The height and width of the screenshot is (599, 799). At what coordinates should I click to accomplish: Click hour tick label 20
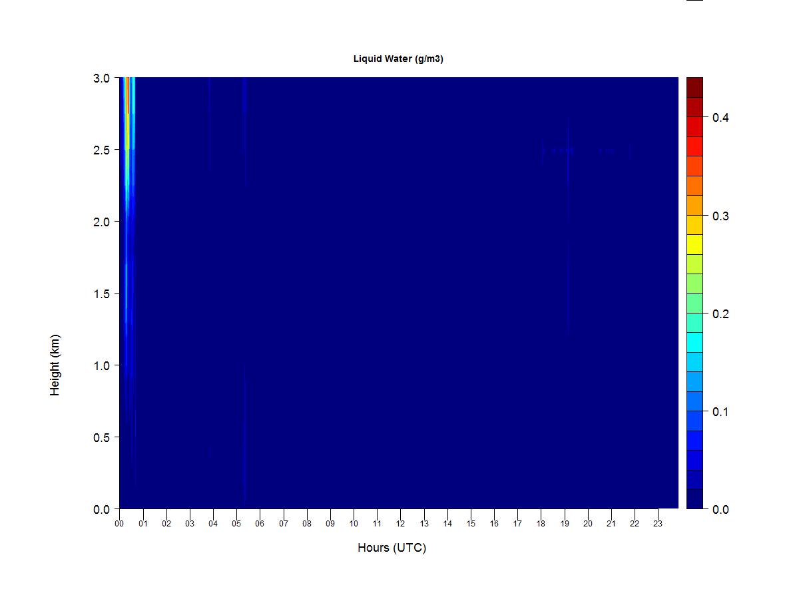[588, 524]
